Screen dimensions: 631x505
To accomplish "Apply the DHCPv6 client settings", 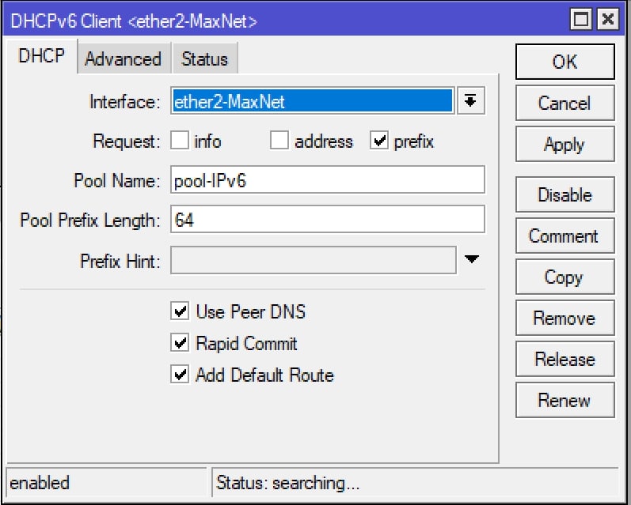I will pos(565,144).
